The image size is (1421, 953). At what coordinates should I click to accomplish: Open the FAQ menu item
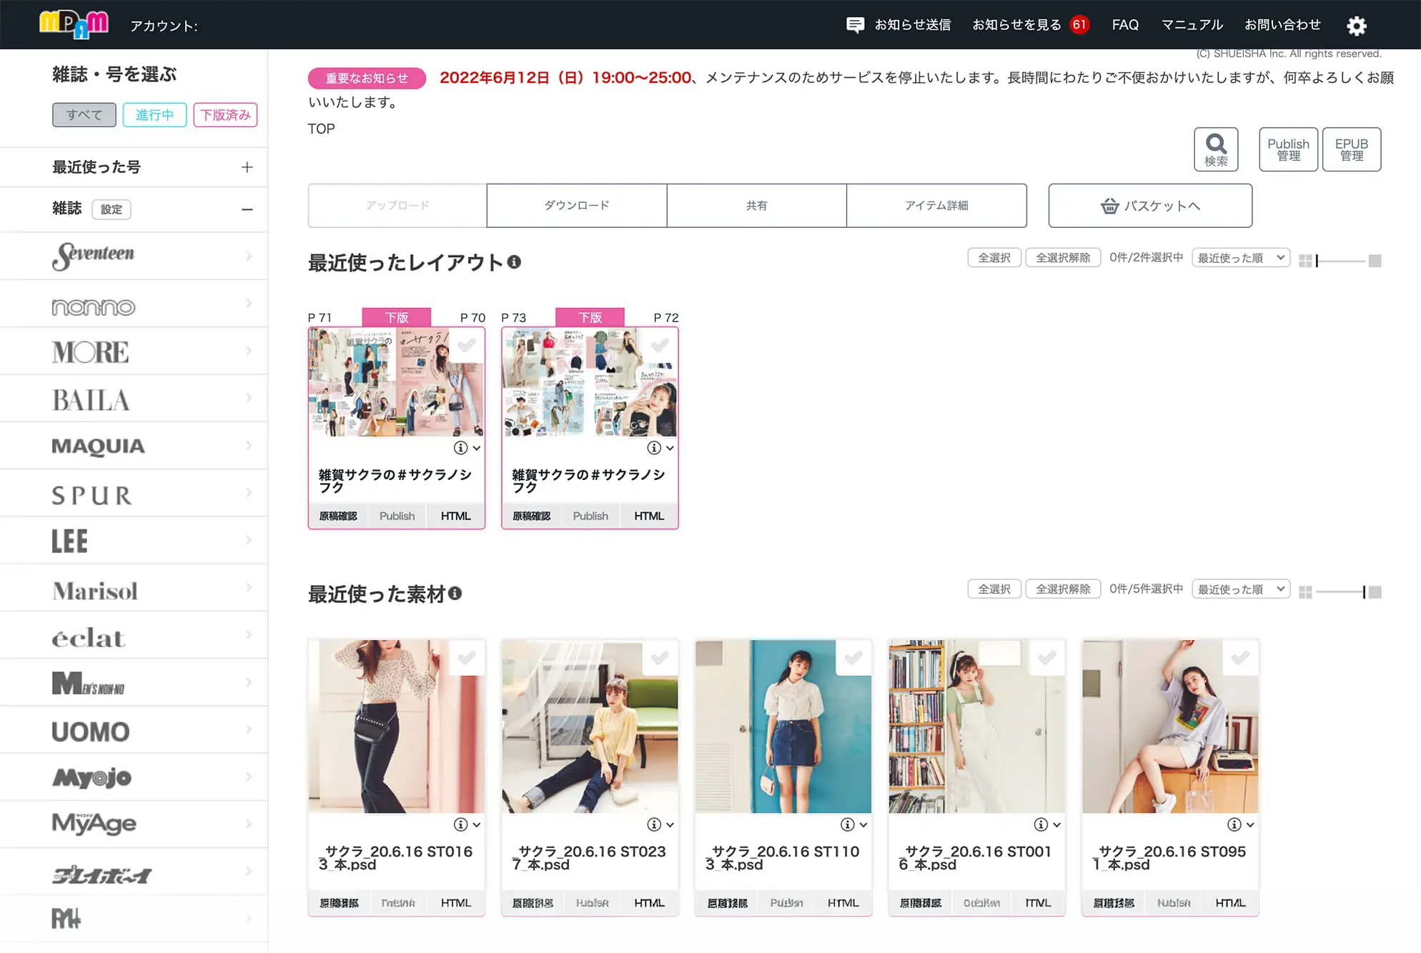coord(1125,24)
